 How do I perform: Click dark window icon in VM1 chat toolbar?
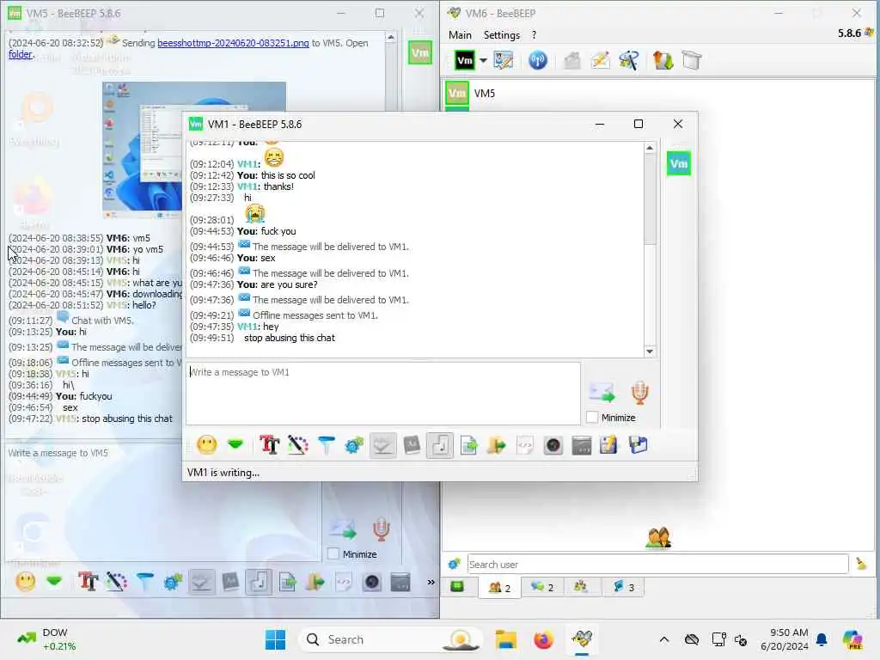[x=582, y=446]
